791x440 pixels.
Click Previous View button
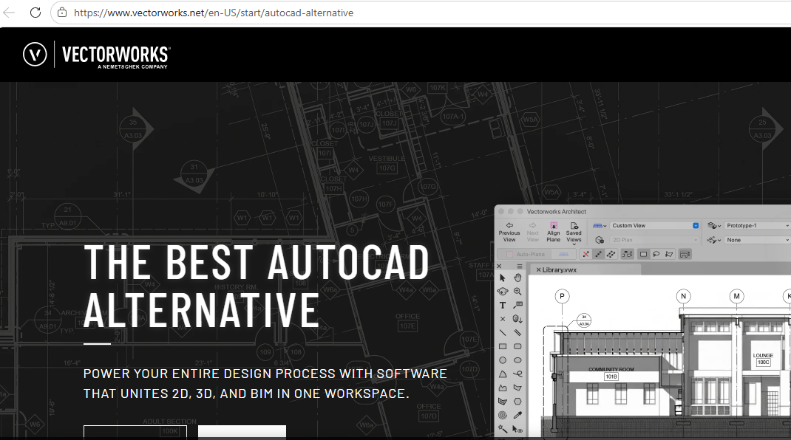509,233
